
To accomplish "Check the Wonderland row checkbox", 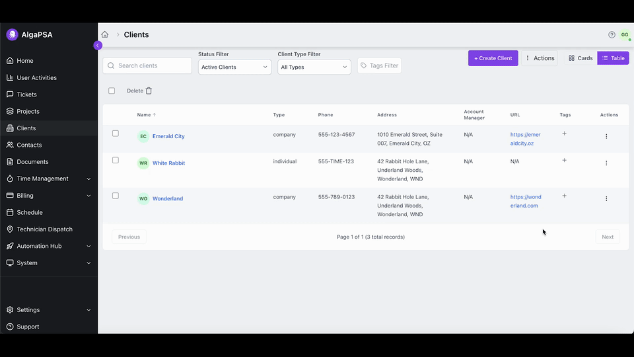I will [115, 196].
